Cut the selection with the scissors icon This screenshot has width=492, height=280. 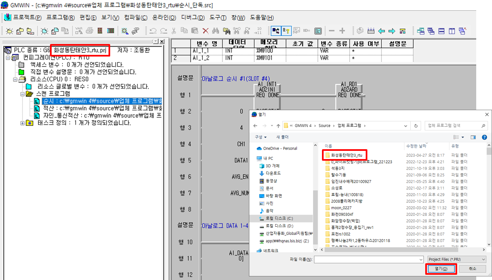coord(174,31)
